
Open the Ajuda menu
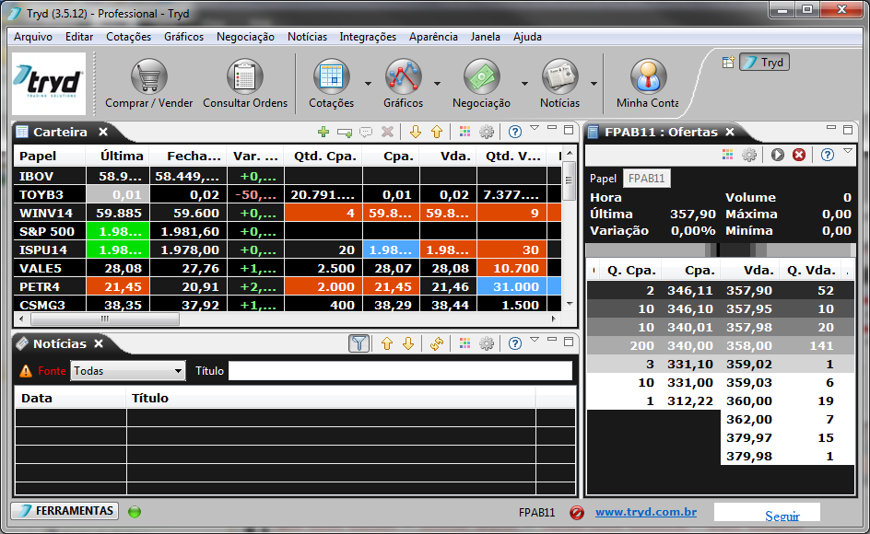527,37
